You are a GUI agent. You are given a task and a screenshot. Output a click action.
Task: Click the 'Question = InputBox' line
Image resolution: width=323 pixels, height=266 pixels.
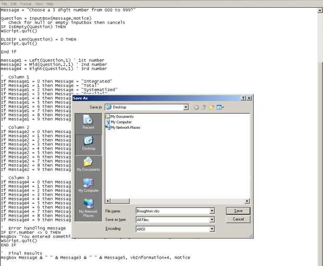click(46, 18)
